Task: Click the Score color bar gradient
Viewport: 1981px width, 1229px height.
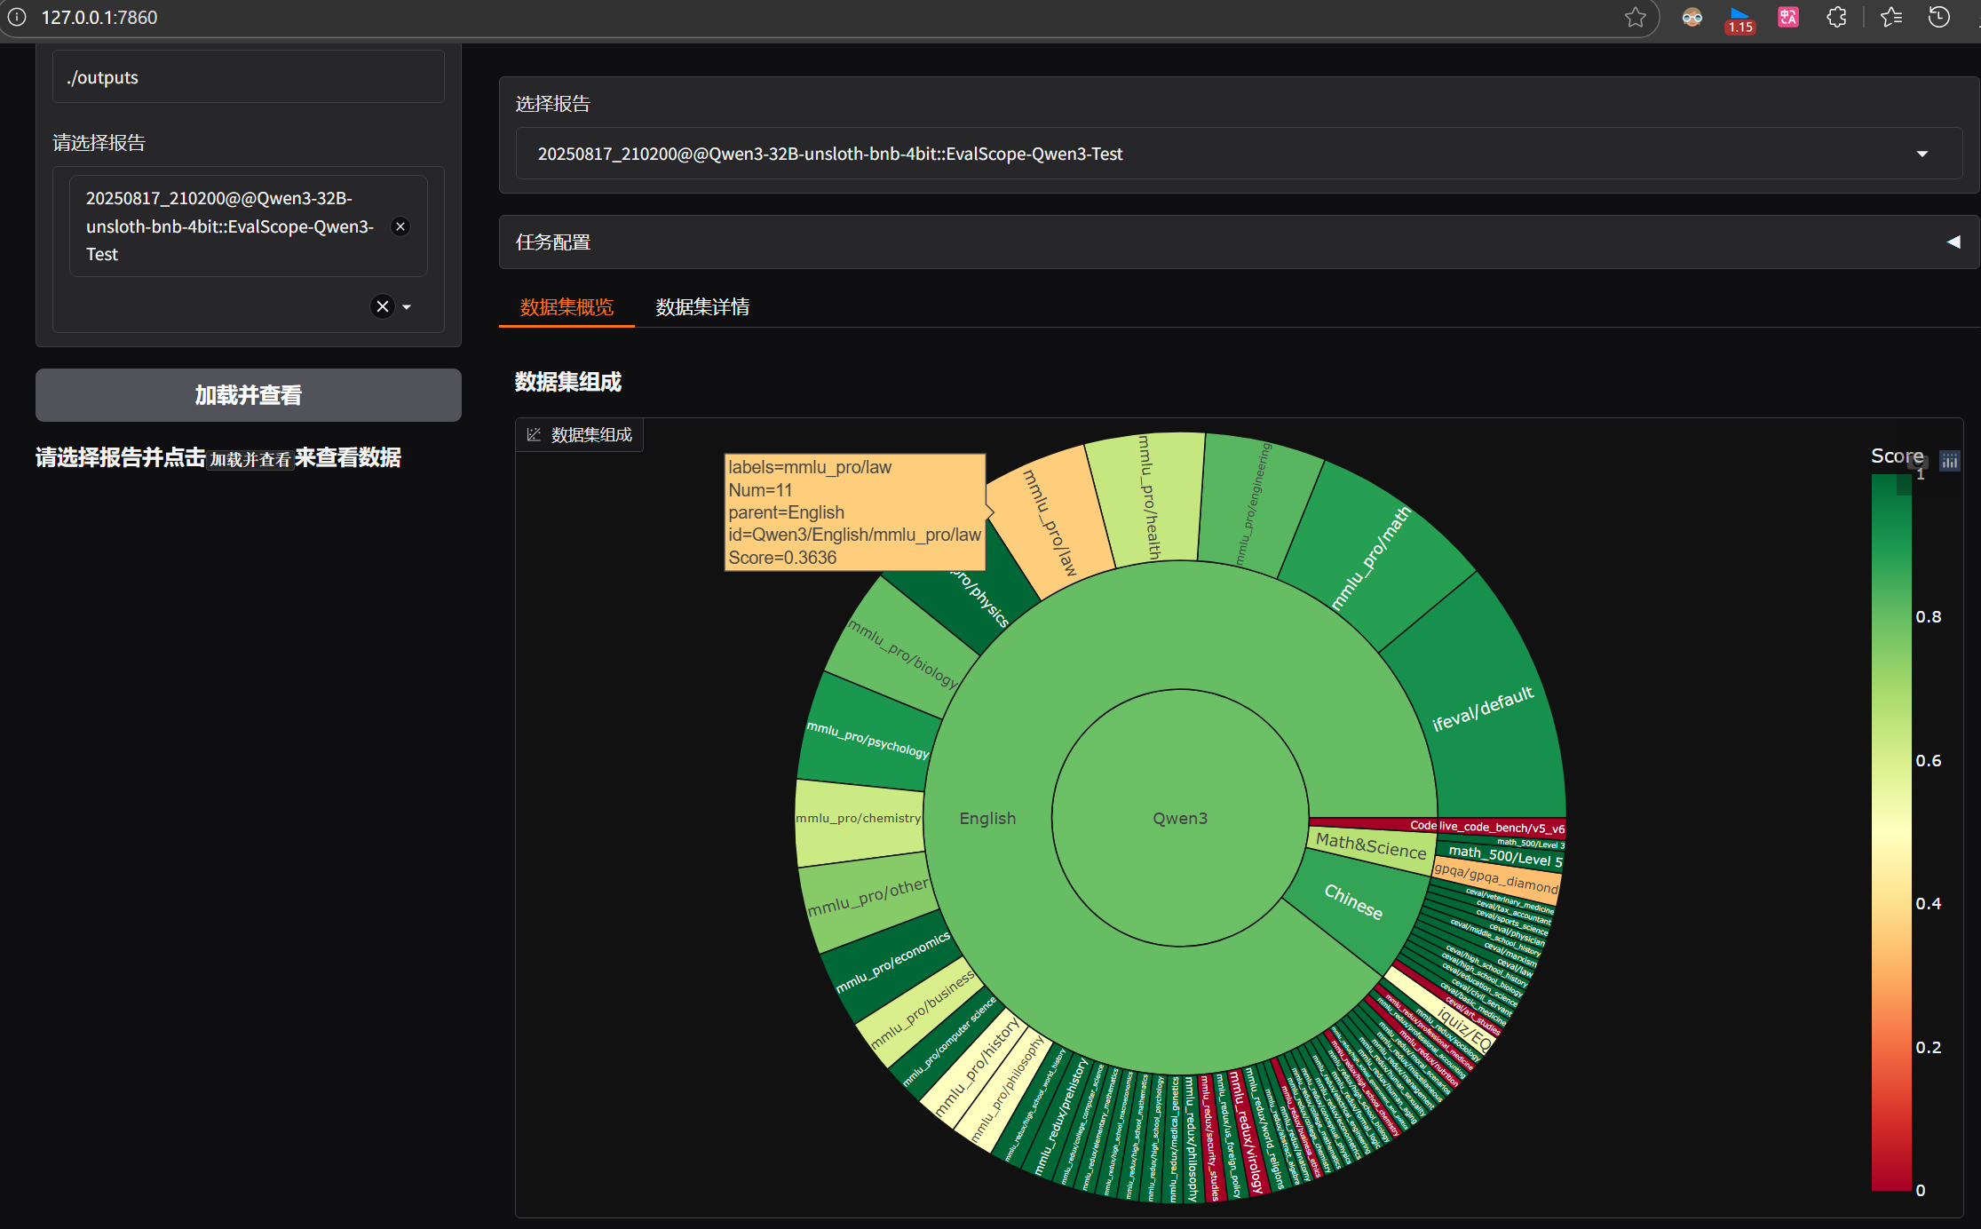Action: [1891, 832]
